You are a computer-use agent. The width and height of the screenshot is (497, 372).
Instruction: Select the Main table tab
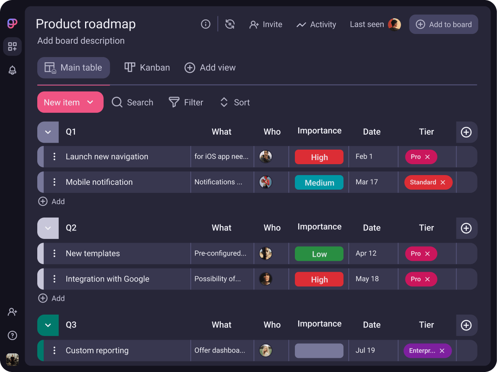(x=73, y=67)
